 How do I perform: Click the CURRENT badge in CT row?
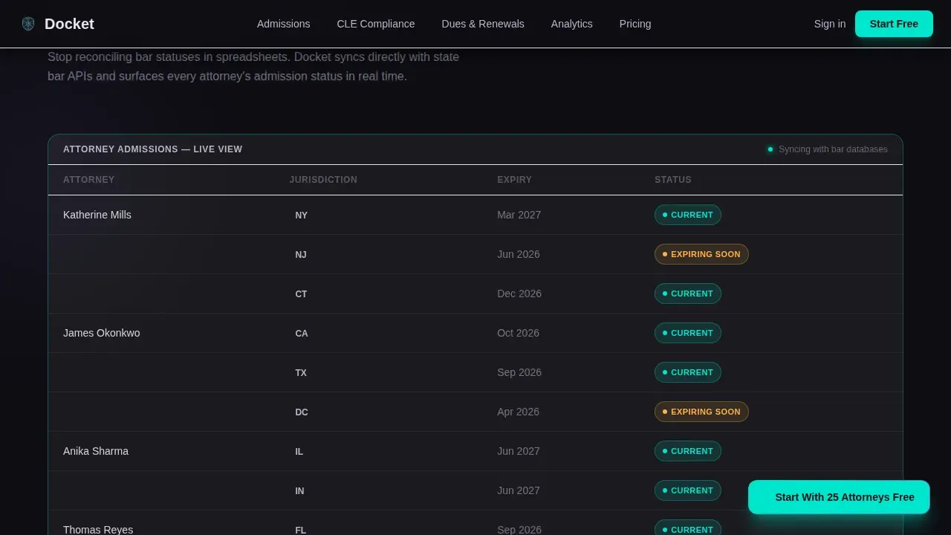(687, 294)
